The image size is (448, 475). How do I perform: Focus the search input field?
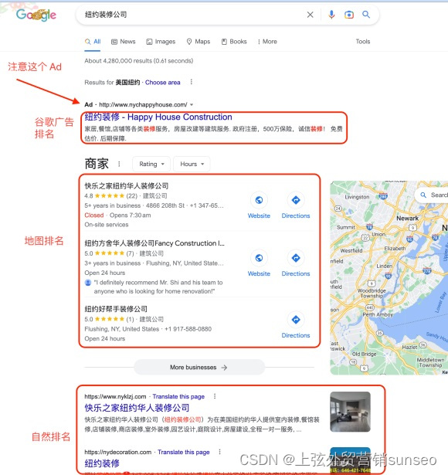tap(192, 15)
